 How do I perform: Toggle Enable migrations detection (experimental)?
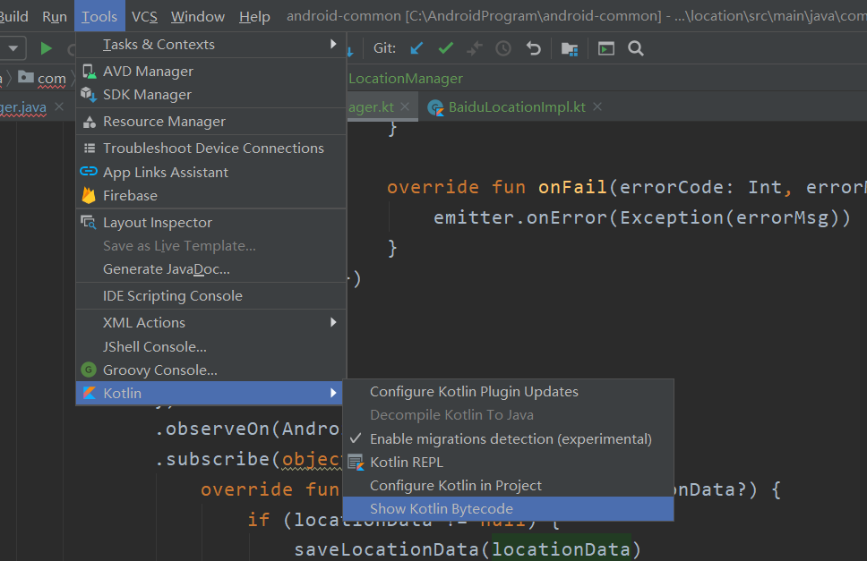point(508,439)
